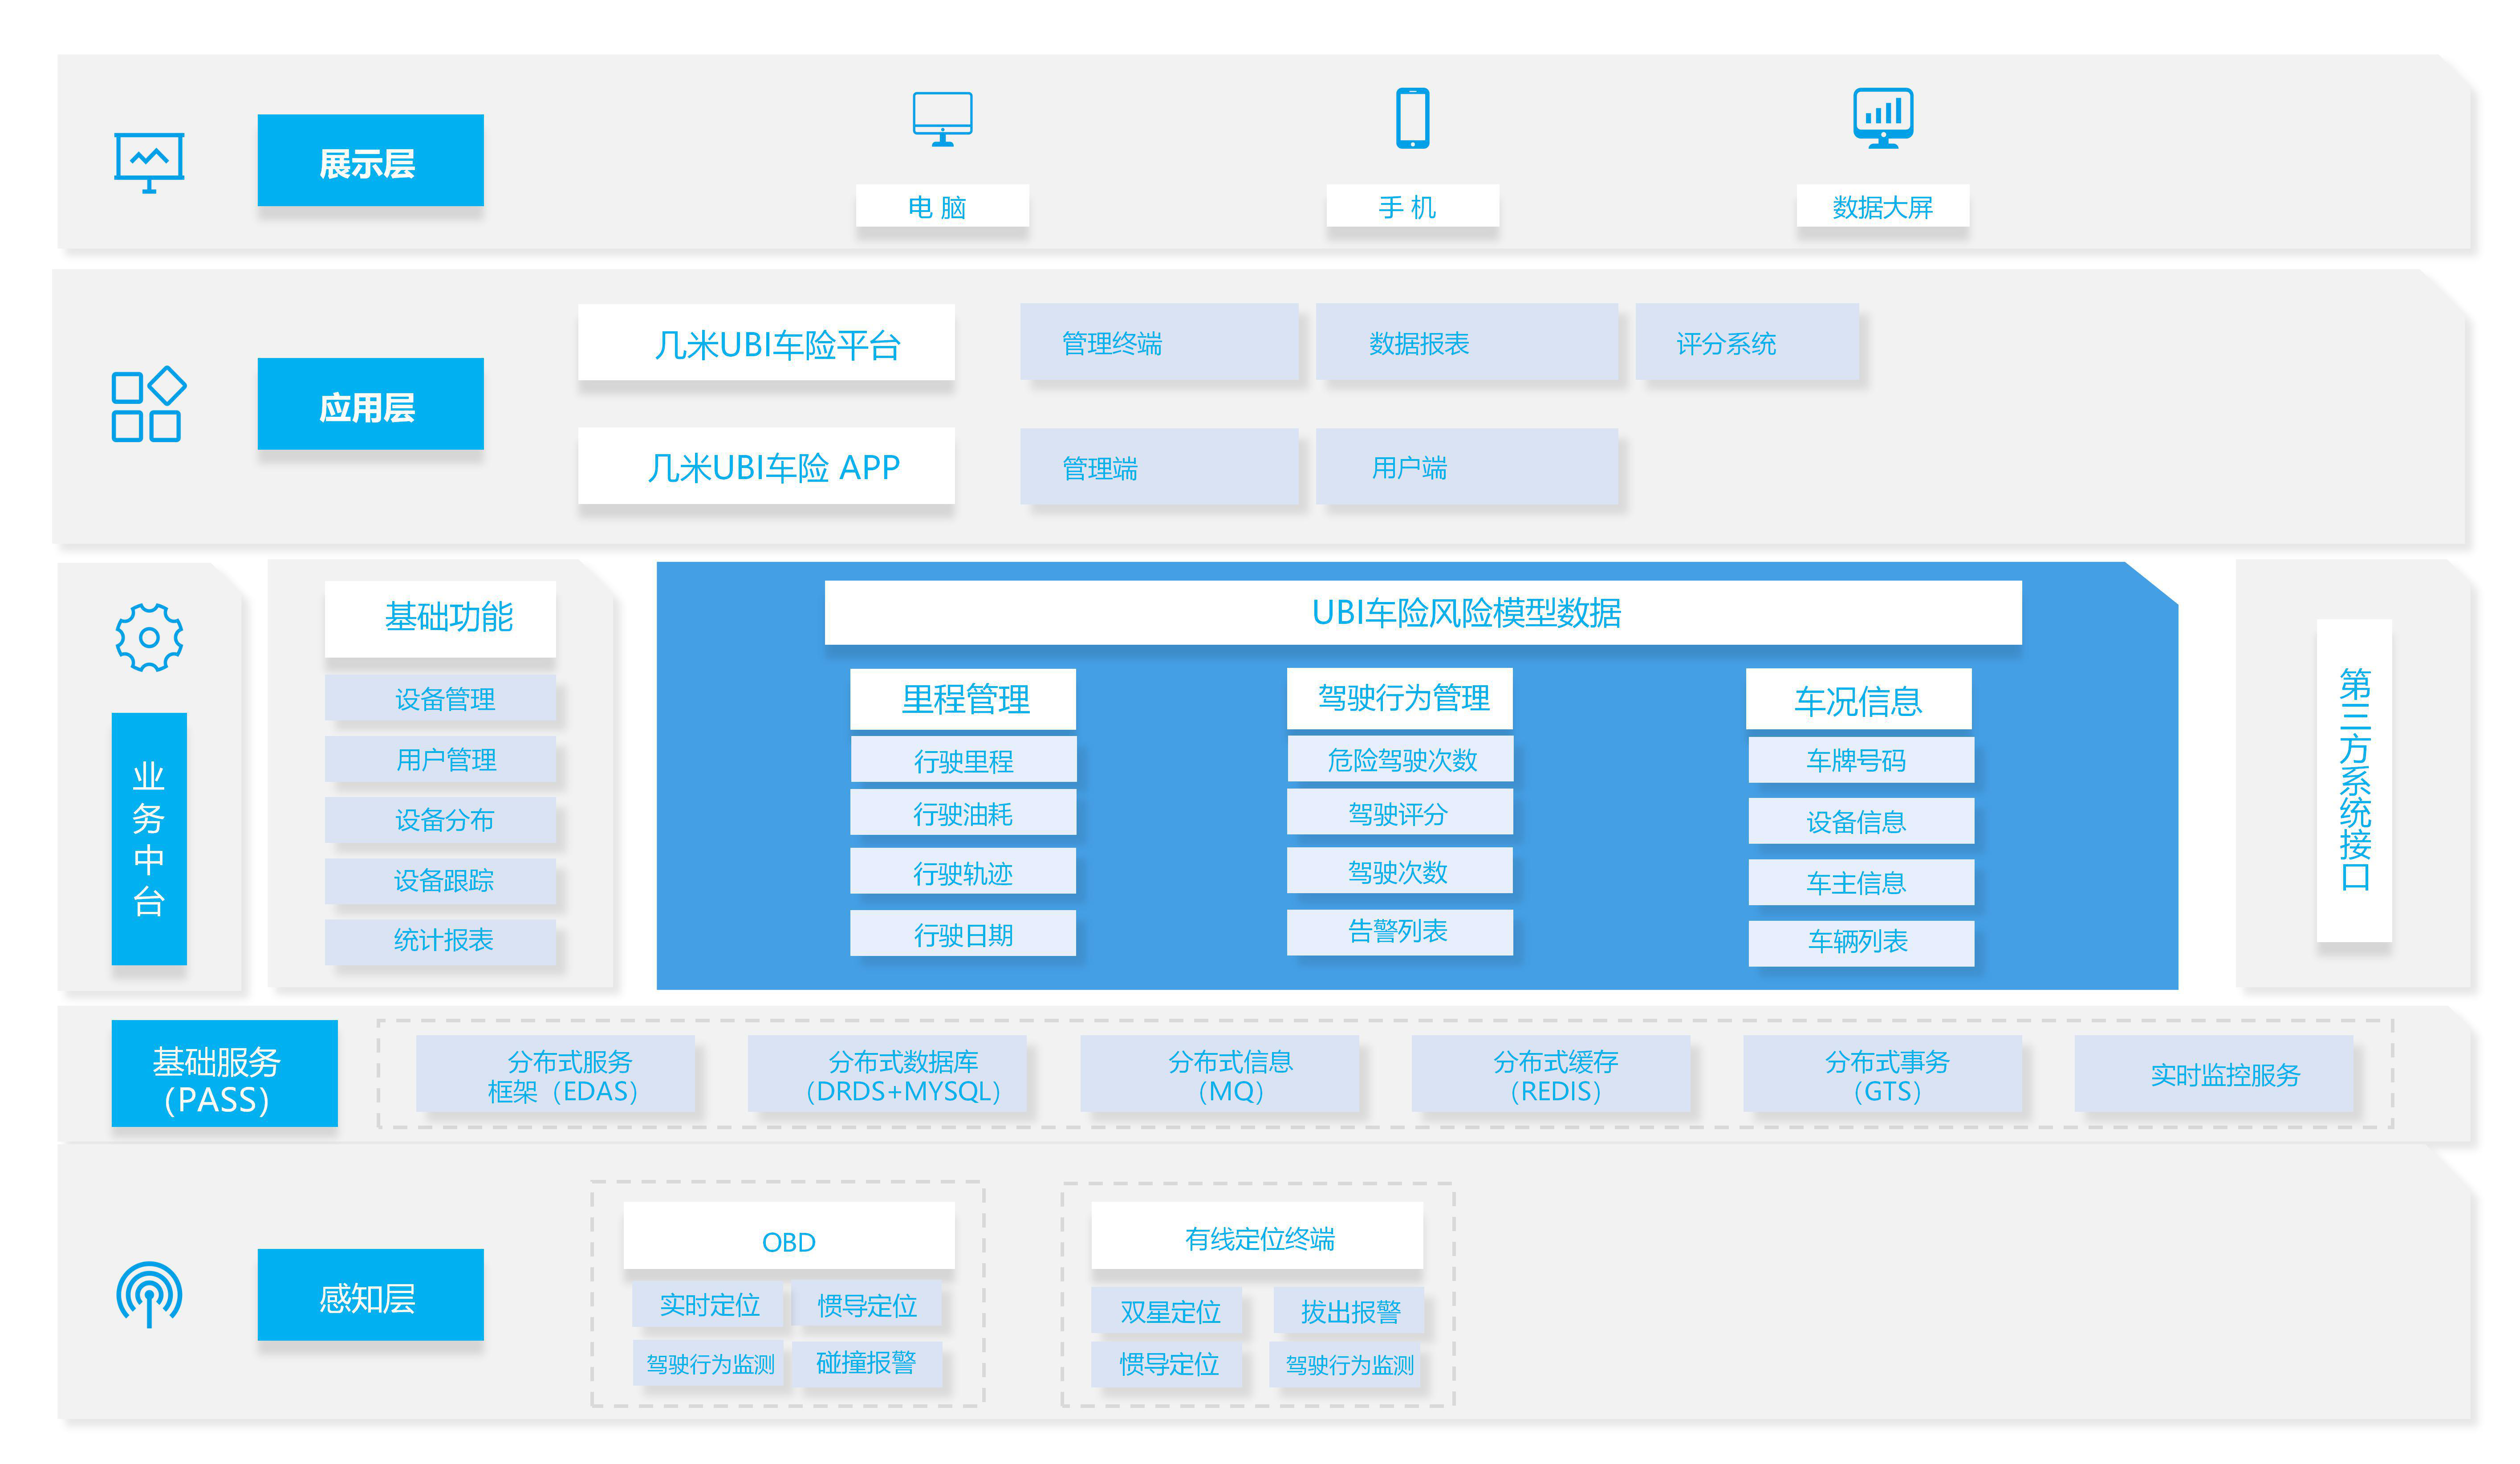Click the 分布式信息 (MQ) box
The image size is (2520, 1464).
(x=1219, y=1074)
